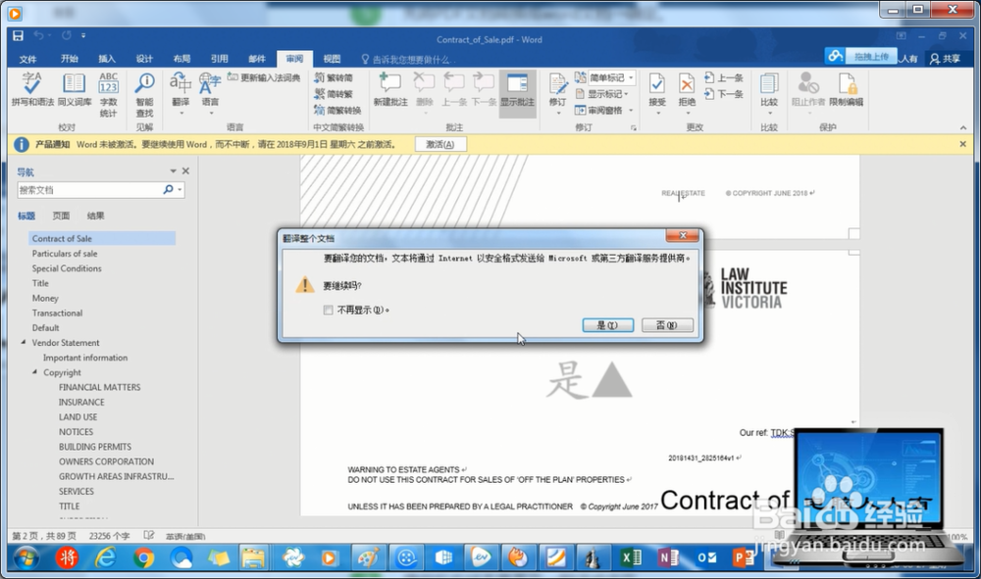Click the Activate button in notification bar
This screenshot has height=579, width=981.
[x=440, y=144]
